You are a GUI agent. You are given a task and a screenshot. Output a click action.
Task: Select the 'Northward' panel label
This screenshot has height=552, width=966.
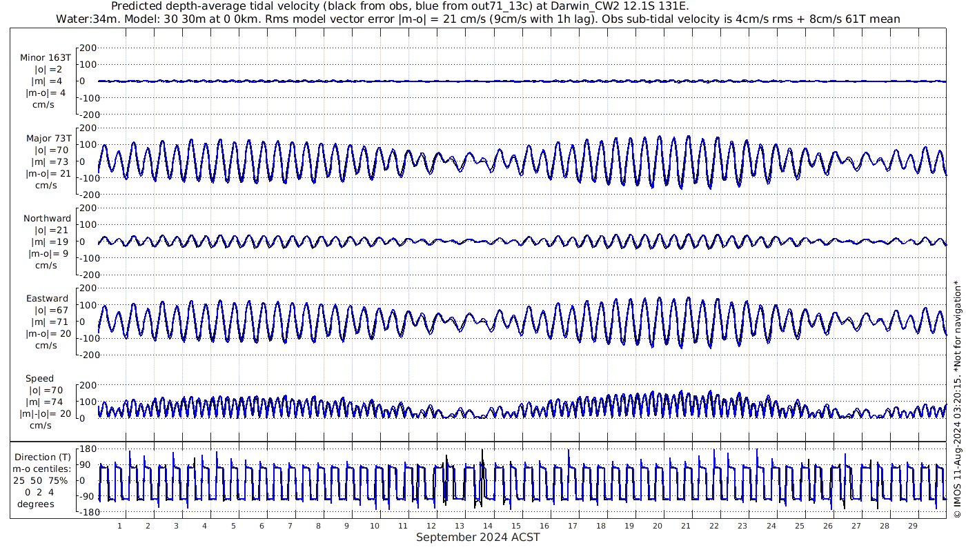(x=47, y=219)
